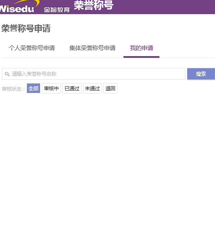
Task: Click the 金智教育 brand text logo
Action: [x=57, y=10]
